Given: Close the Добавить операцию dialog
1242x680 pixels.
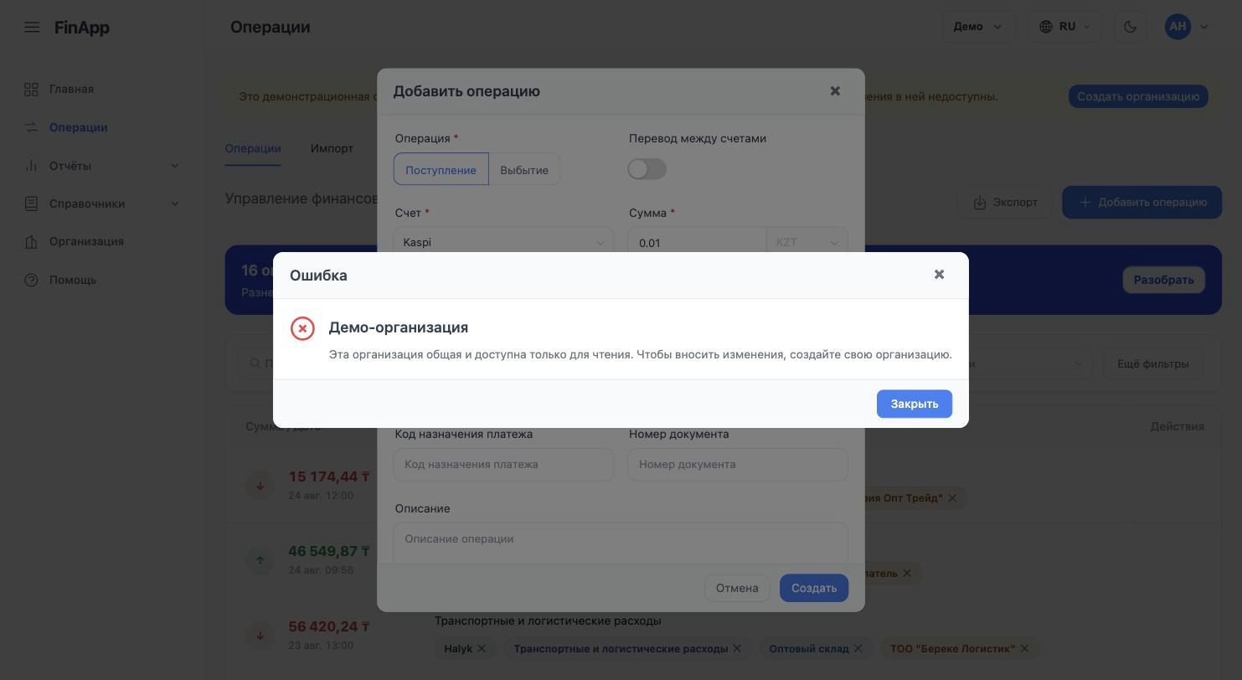Looking at the screenshot, I should click(x=835, y=90).
